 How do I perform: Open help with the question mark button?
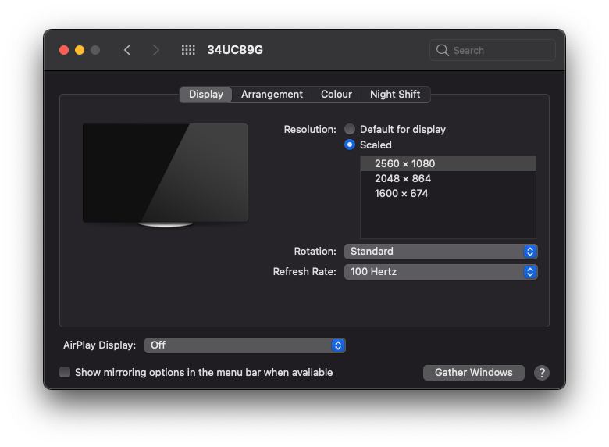point(541,373)
